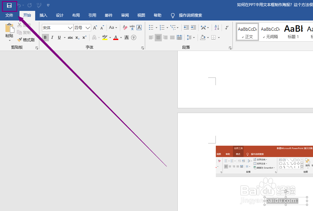This screenshot has width=313, height=211.
Task: Switch to the 开始 tab
Action: pyautogui.click(x=27, y=15)
